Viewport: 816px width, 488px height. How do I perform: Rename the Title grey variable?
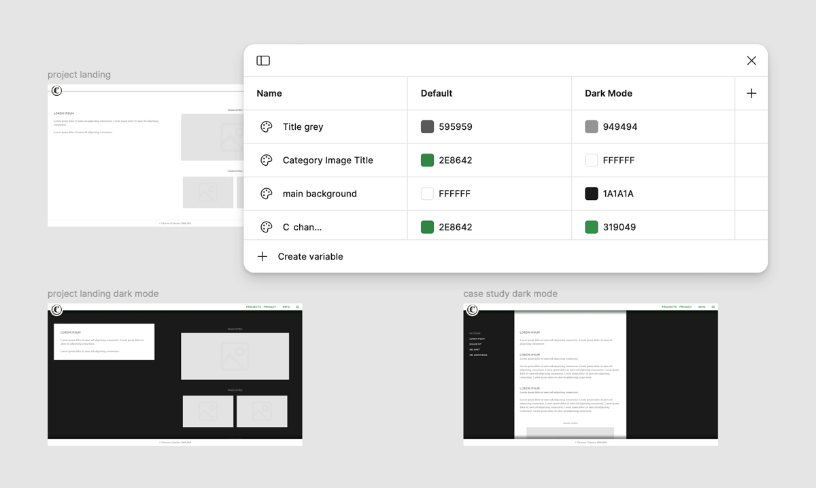[x=303, y=126]
